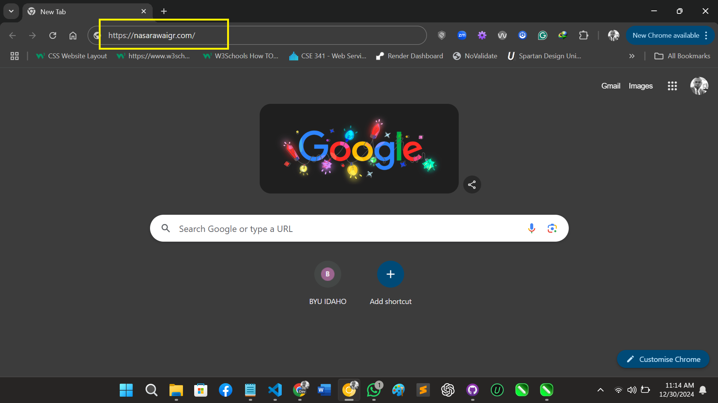Open the bookmarks bar apps grid icon
718x403 pixels.
click(x=15, y=56)
